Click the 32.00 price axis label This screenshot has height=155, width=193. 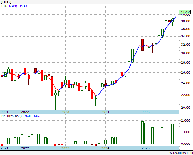click(x=186, y=45)
